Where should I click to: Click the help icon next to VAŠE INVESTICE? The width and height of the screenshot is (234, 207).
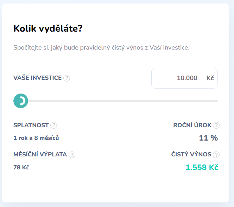[x=67, y=78]
